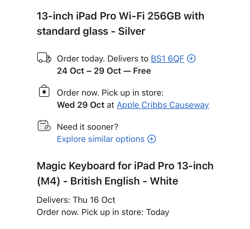
Task: Click the 13-inch iPad Pro Wi-Fi 256GB title
Action: coord(120,16)
